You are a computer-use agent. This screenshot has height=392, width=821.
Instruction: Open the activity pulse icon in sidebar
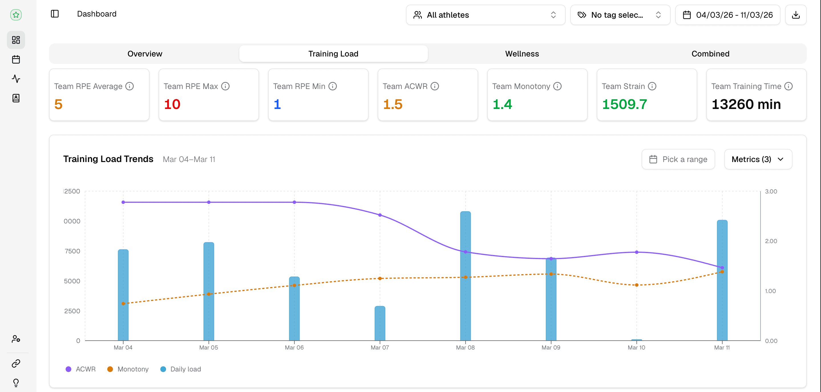coord(16,79)
